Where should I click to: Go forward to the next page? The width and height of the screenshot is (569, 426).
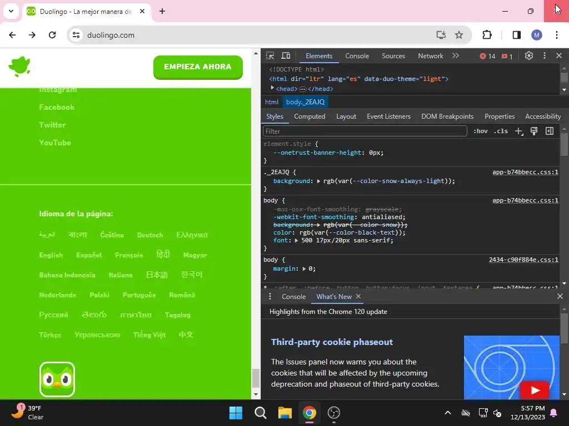pyautogui.click(x=32, y=35)
